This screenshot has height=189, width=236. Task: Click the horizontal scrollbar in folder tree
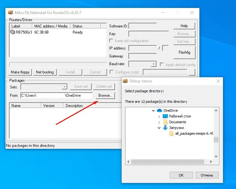(x=168, y=162)
